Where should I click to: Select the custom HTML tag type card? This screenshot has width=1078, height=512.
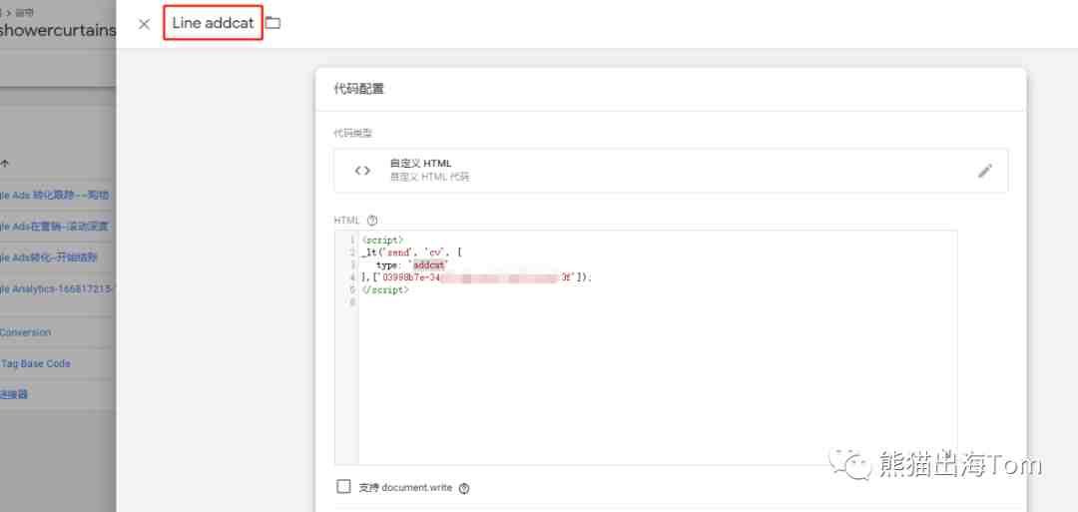[671, 171]
